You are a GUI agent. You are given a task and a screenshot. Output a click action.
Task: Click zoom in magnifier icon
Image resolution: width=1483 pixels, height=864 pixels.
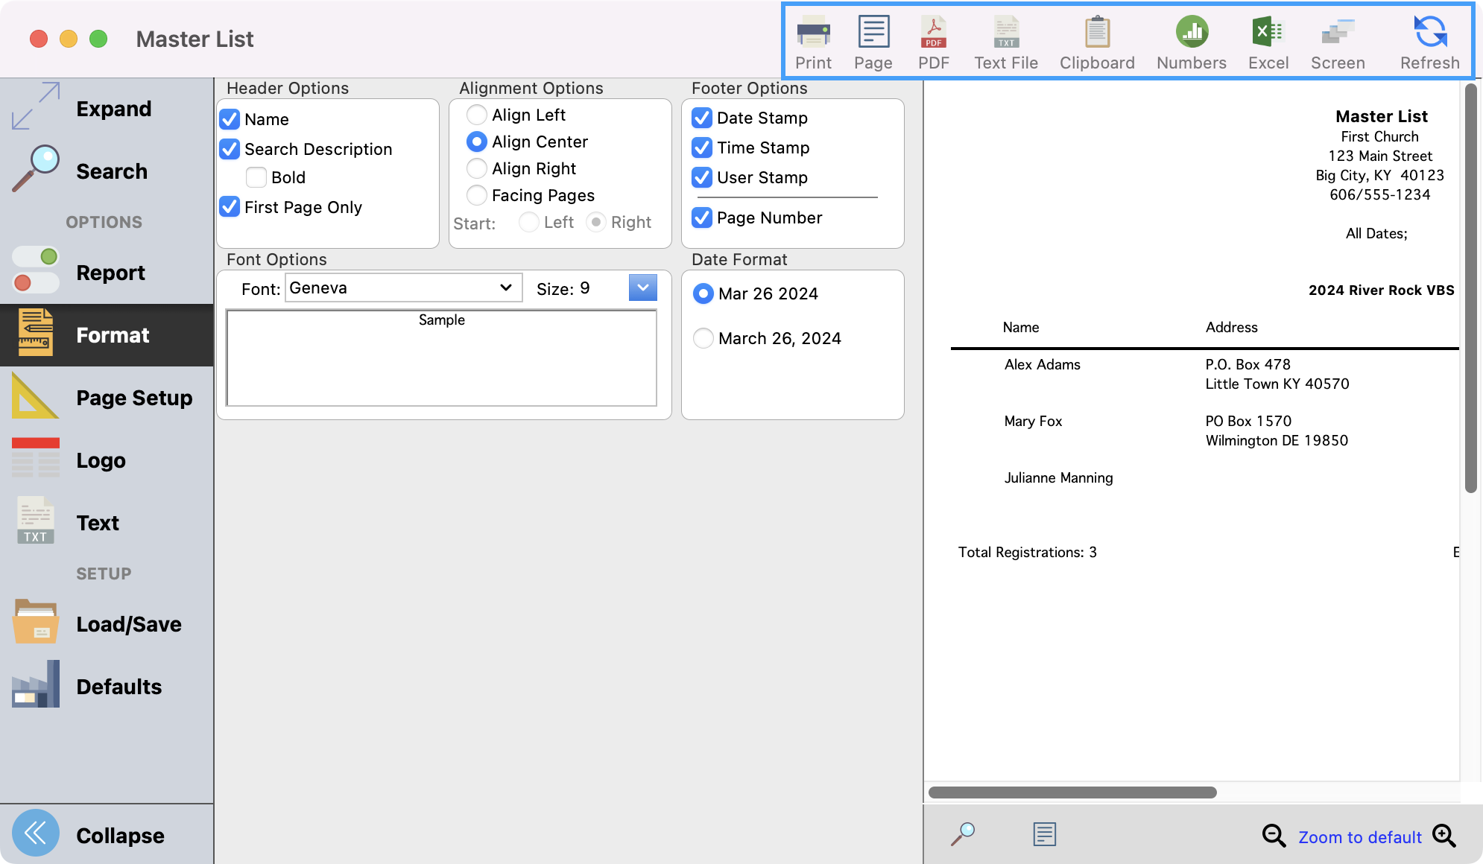pyautogui.click(x=1444, y=836)
